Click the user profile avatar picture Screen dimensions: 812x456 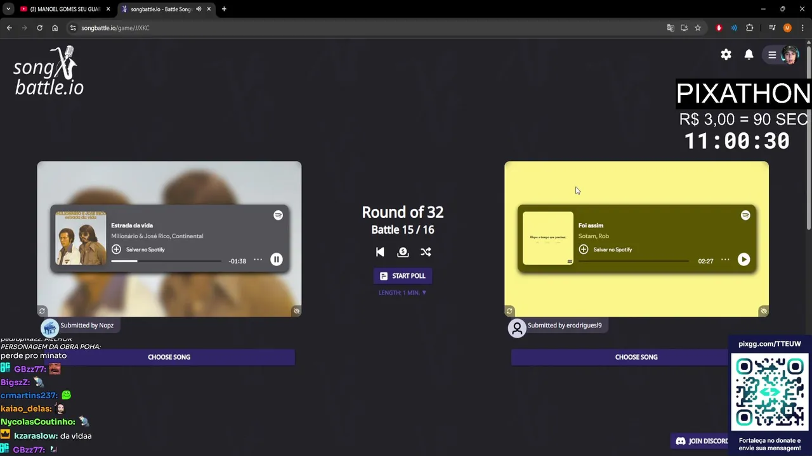pyautogui.click(x=790, y=54)
